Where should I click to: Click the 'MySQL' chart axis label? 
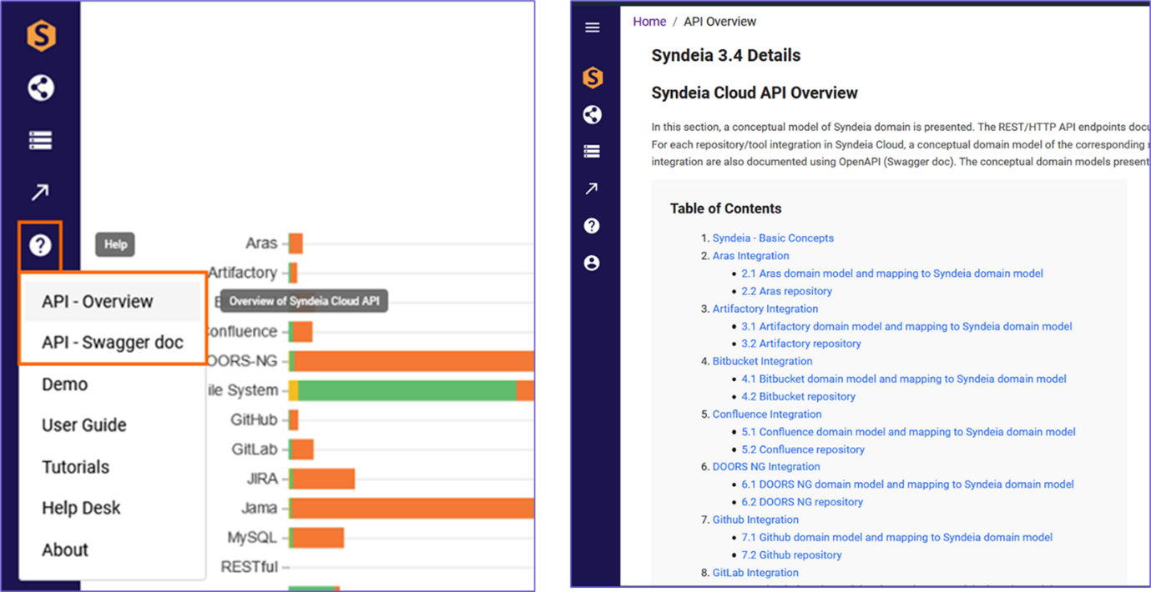[253, 538]
